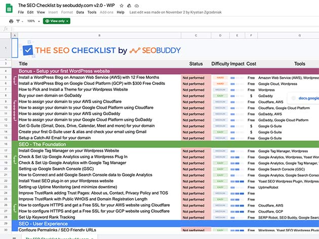Open status dropdown for Keyword Rank Tracking row

(x=196, y=217)
